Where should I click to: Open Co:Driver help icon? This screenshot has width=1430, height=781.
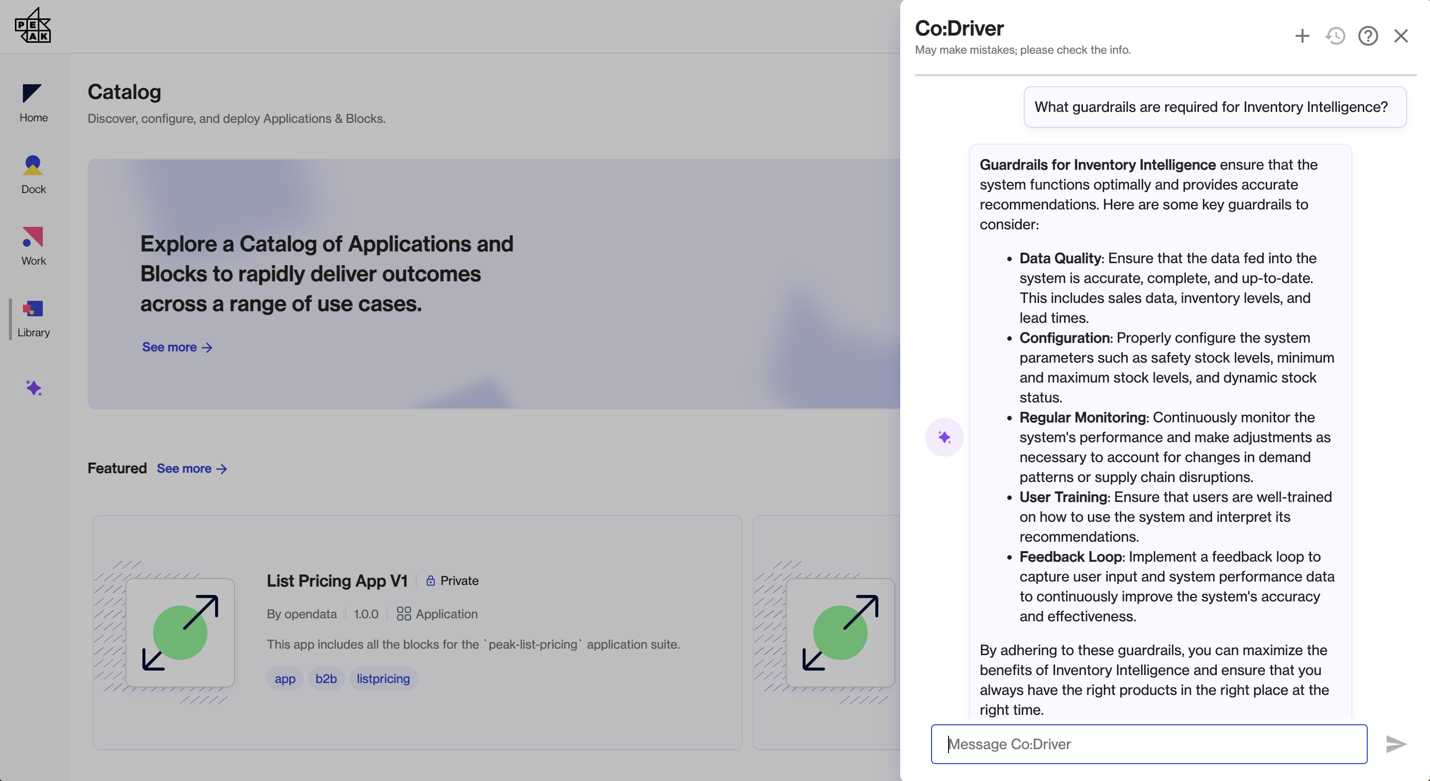click(x=1368, y=36)
